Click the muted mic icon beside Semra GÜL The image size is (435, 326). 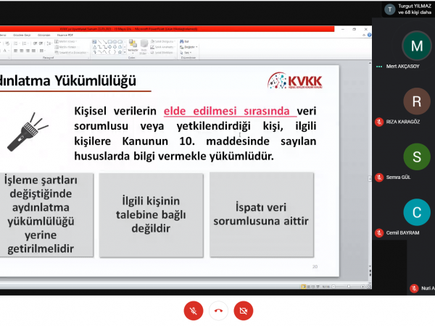(379, 177)
